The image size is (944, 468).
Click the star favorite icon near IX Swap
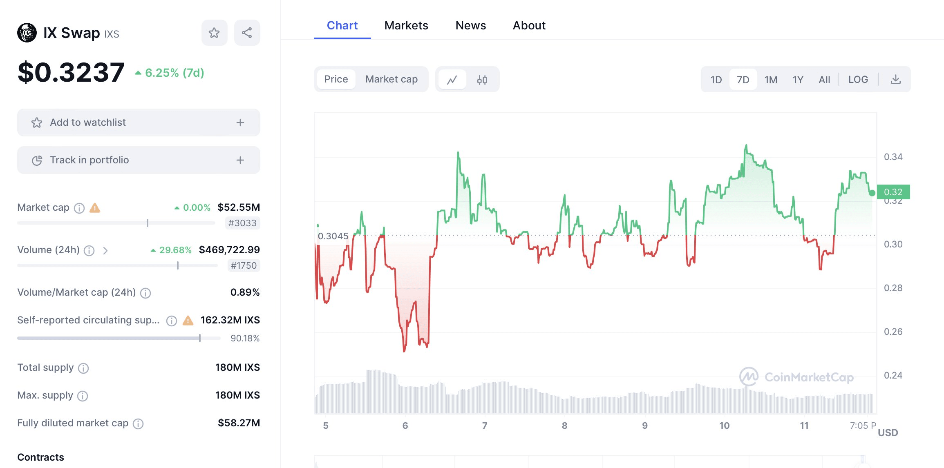[x=214, y=33]
